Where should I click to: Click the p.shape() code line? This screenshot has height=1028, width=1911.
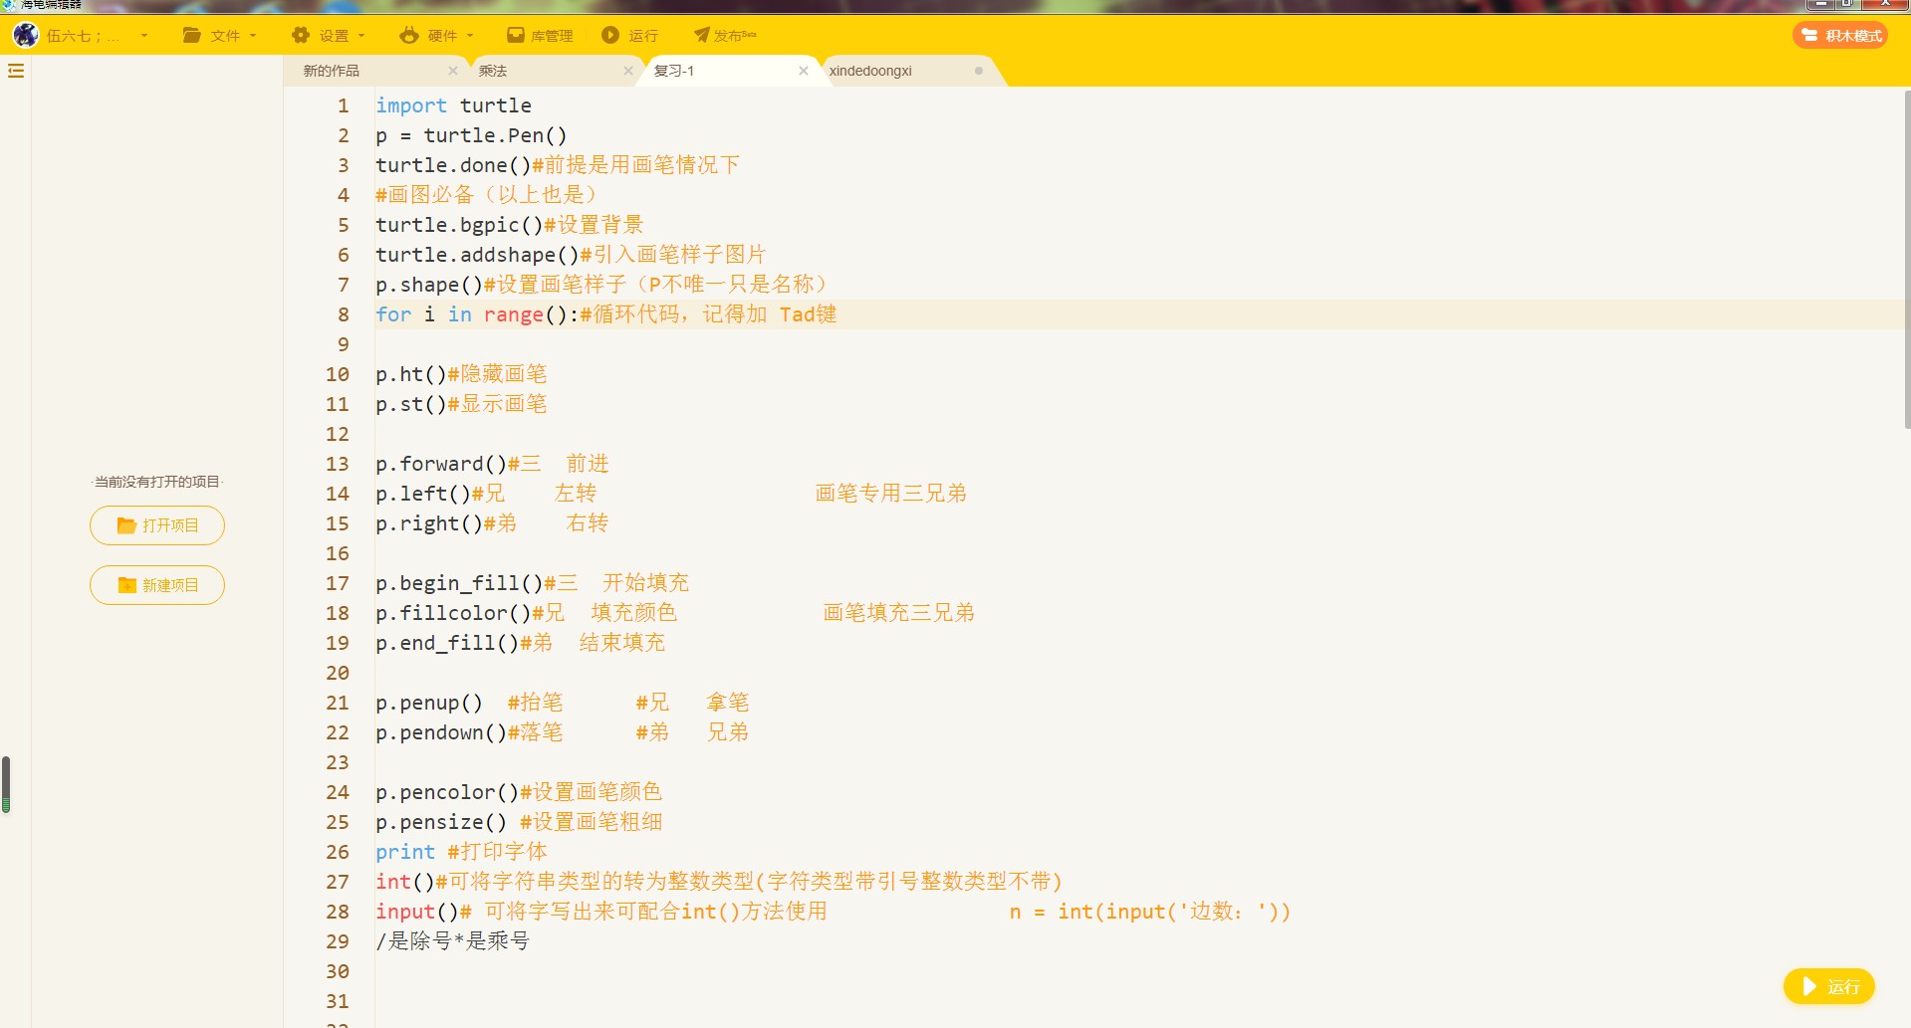pos(601,285)
